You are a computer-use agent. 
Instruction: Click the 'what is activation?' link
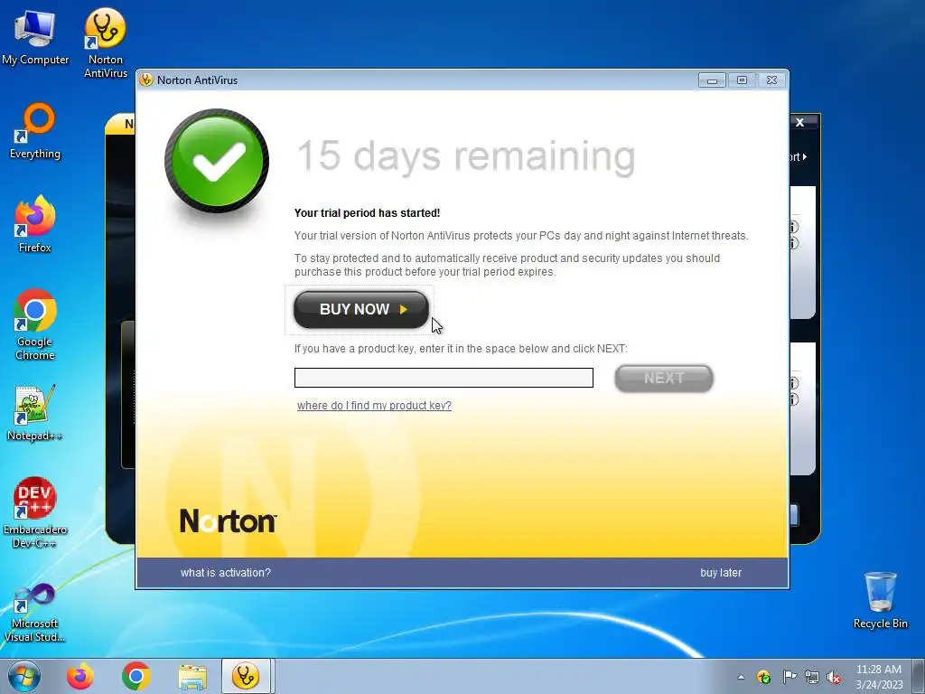[x=225, y=572]
